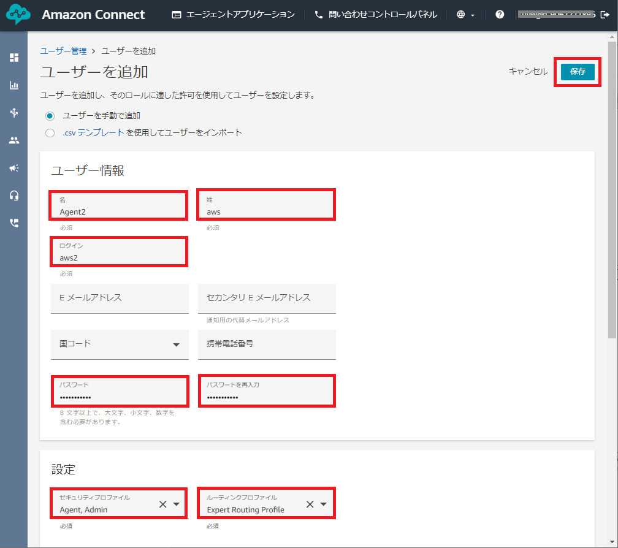This screenshot has width=618, height=548.
Task: Clear security profile with X icon
Action: (x=163, y=504)
